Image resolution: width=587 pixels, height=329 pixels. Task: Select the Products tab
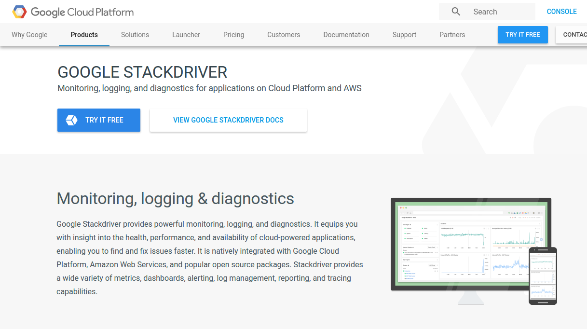point(84,35)
